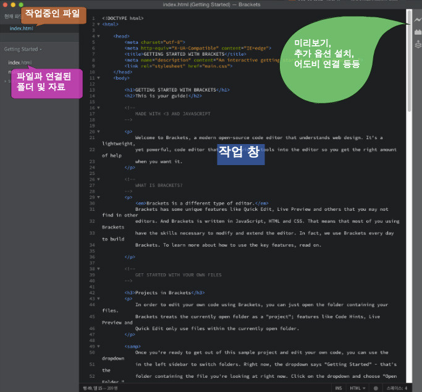This screenshot has width=422, height=392.
Task: Open index.html in the project file tree
Action: [20, 62]
